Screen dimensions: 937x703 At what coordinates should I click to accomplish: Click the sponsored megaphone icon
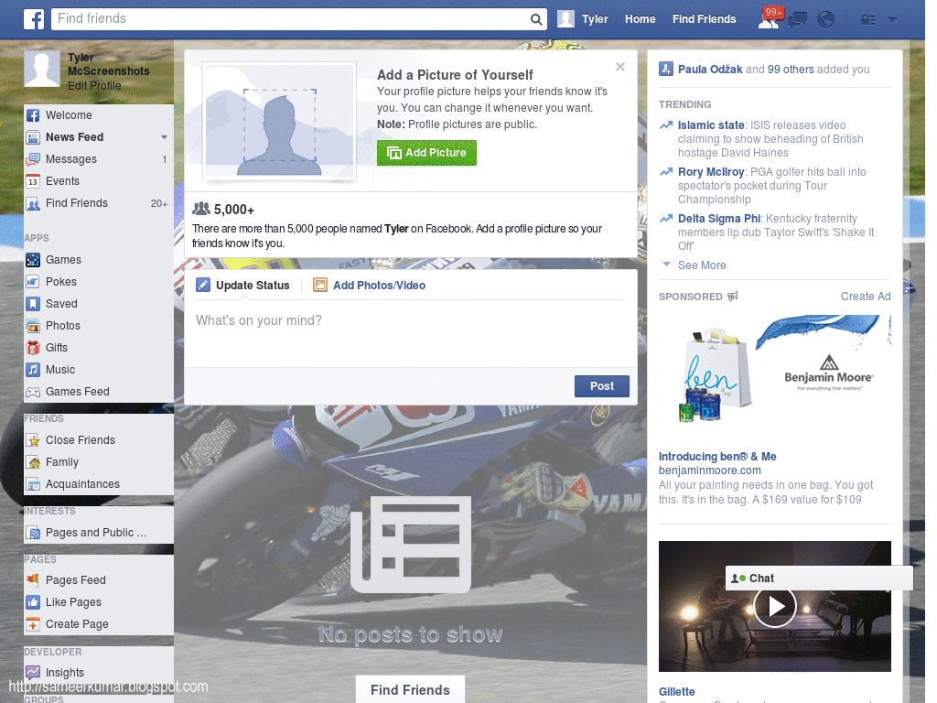tap(733, 296)
